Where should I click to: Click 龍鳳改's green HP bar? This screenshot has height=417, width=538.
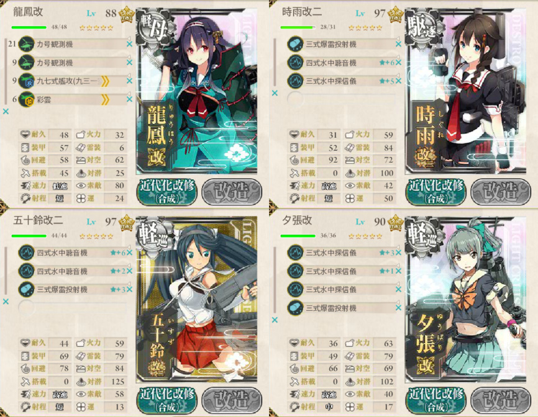coord(29,27)
